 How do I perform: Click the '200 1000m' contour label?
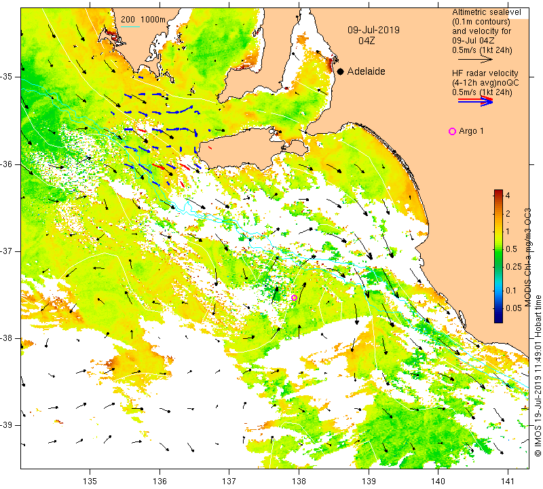[143, 20]
